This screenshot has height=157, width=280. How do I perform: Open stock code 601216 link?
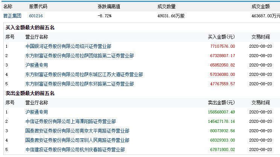click(36, 16)
